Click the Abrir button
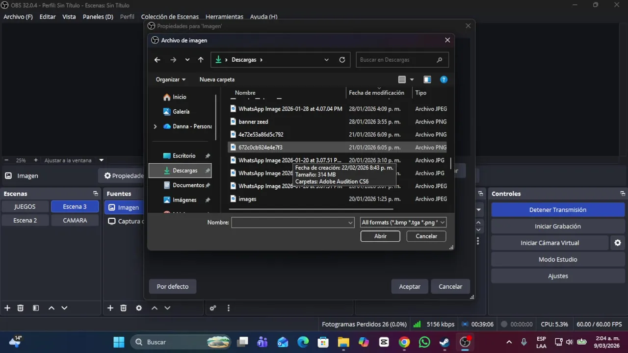 coord(380,236)
